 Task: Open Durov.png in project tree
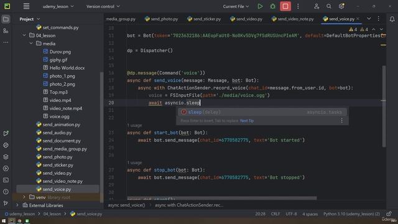pos(60,52)
